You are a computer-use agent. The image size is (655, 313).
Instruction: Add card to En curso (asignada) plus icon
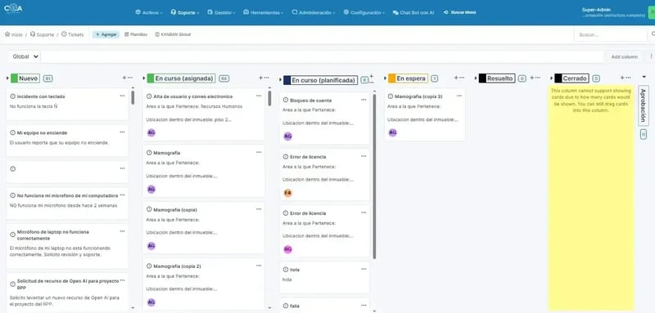(x=260, y=78)
